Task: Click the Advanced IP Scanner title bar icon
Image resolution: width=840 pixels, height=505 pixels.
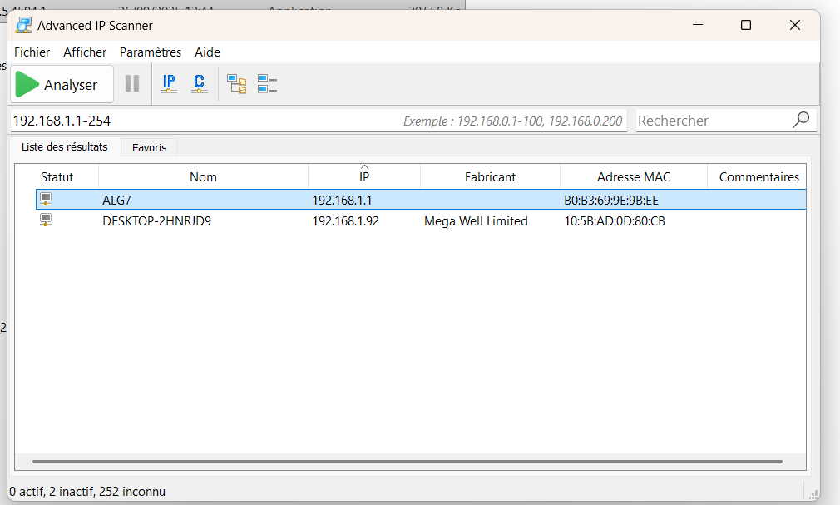Action: 23,25
